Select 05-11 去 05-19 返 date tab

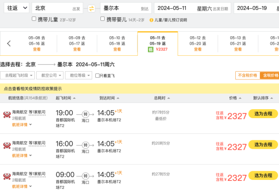pos(158,44)
